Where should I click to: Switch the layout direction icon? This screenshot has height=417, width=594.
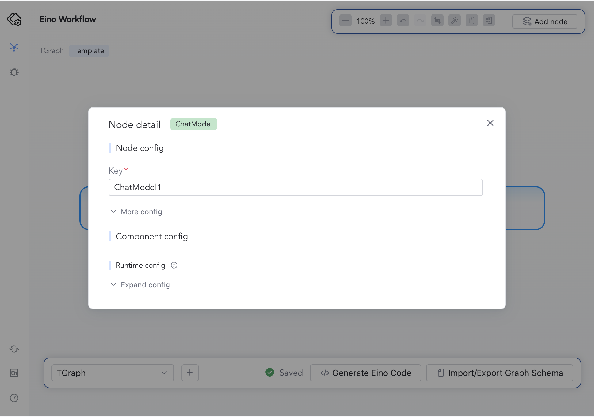click(437, 21)
